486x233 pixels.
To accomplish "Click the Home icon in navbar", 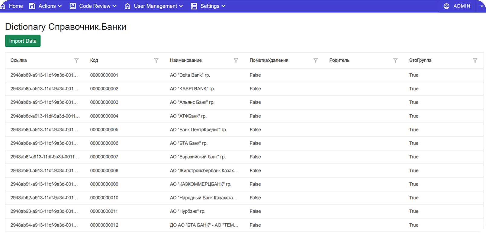I will point(3,6).
